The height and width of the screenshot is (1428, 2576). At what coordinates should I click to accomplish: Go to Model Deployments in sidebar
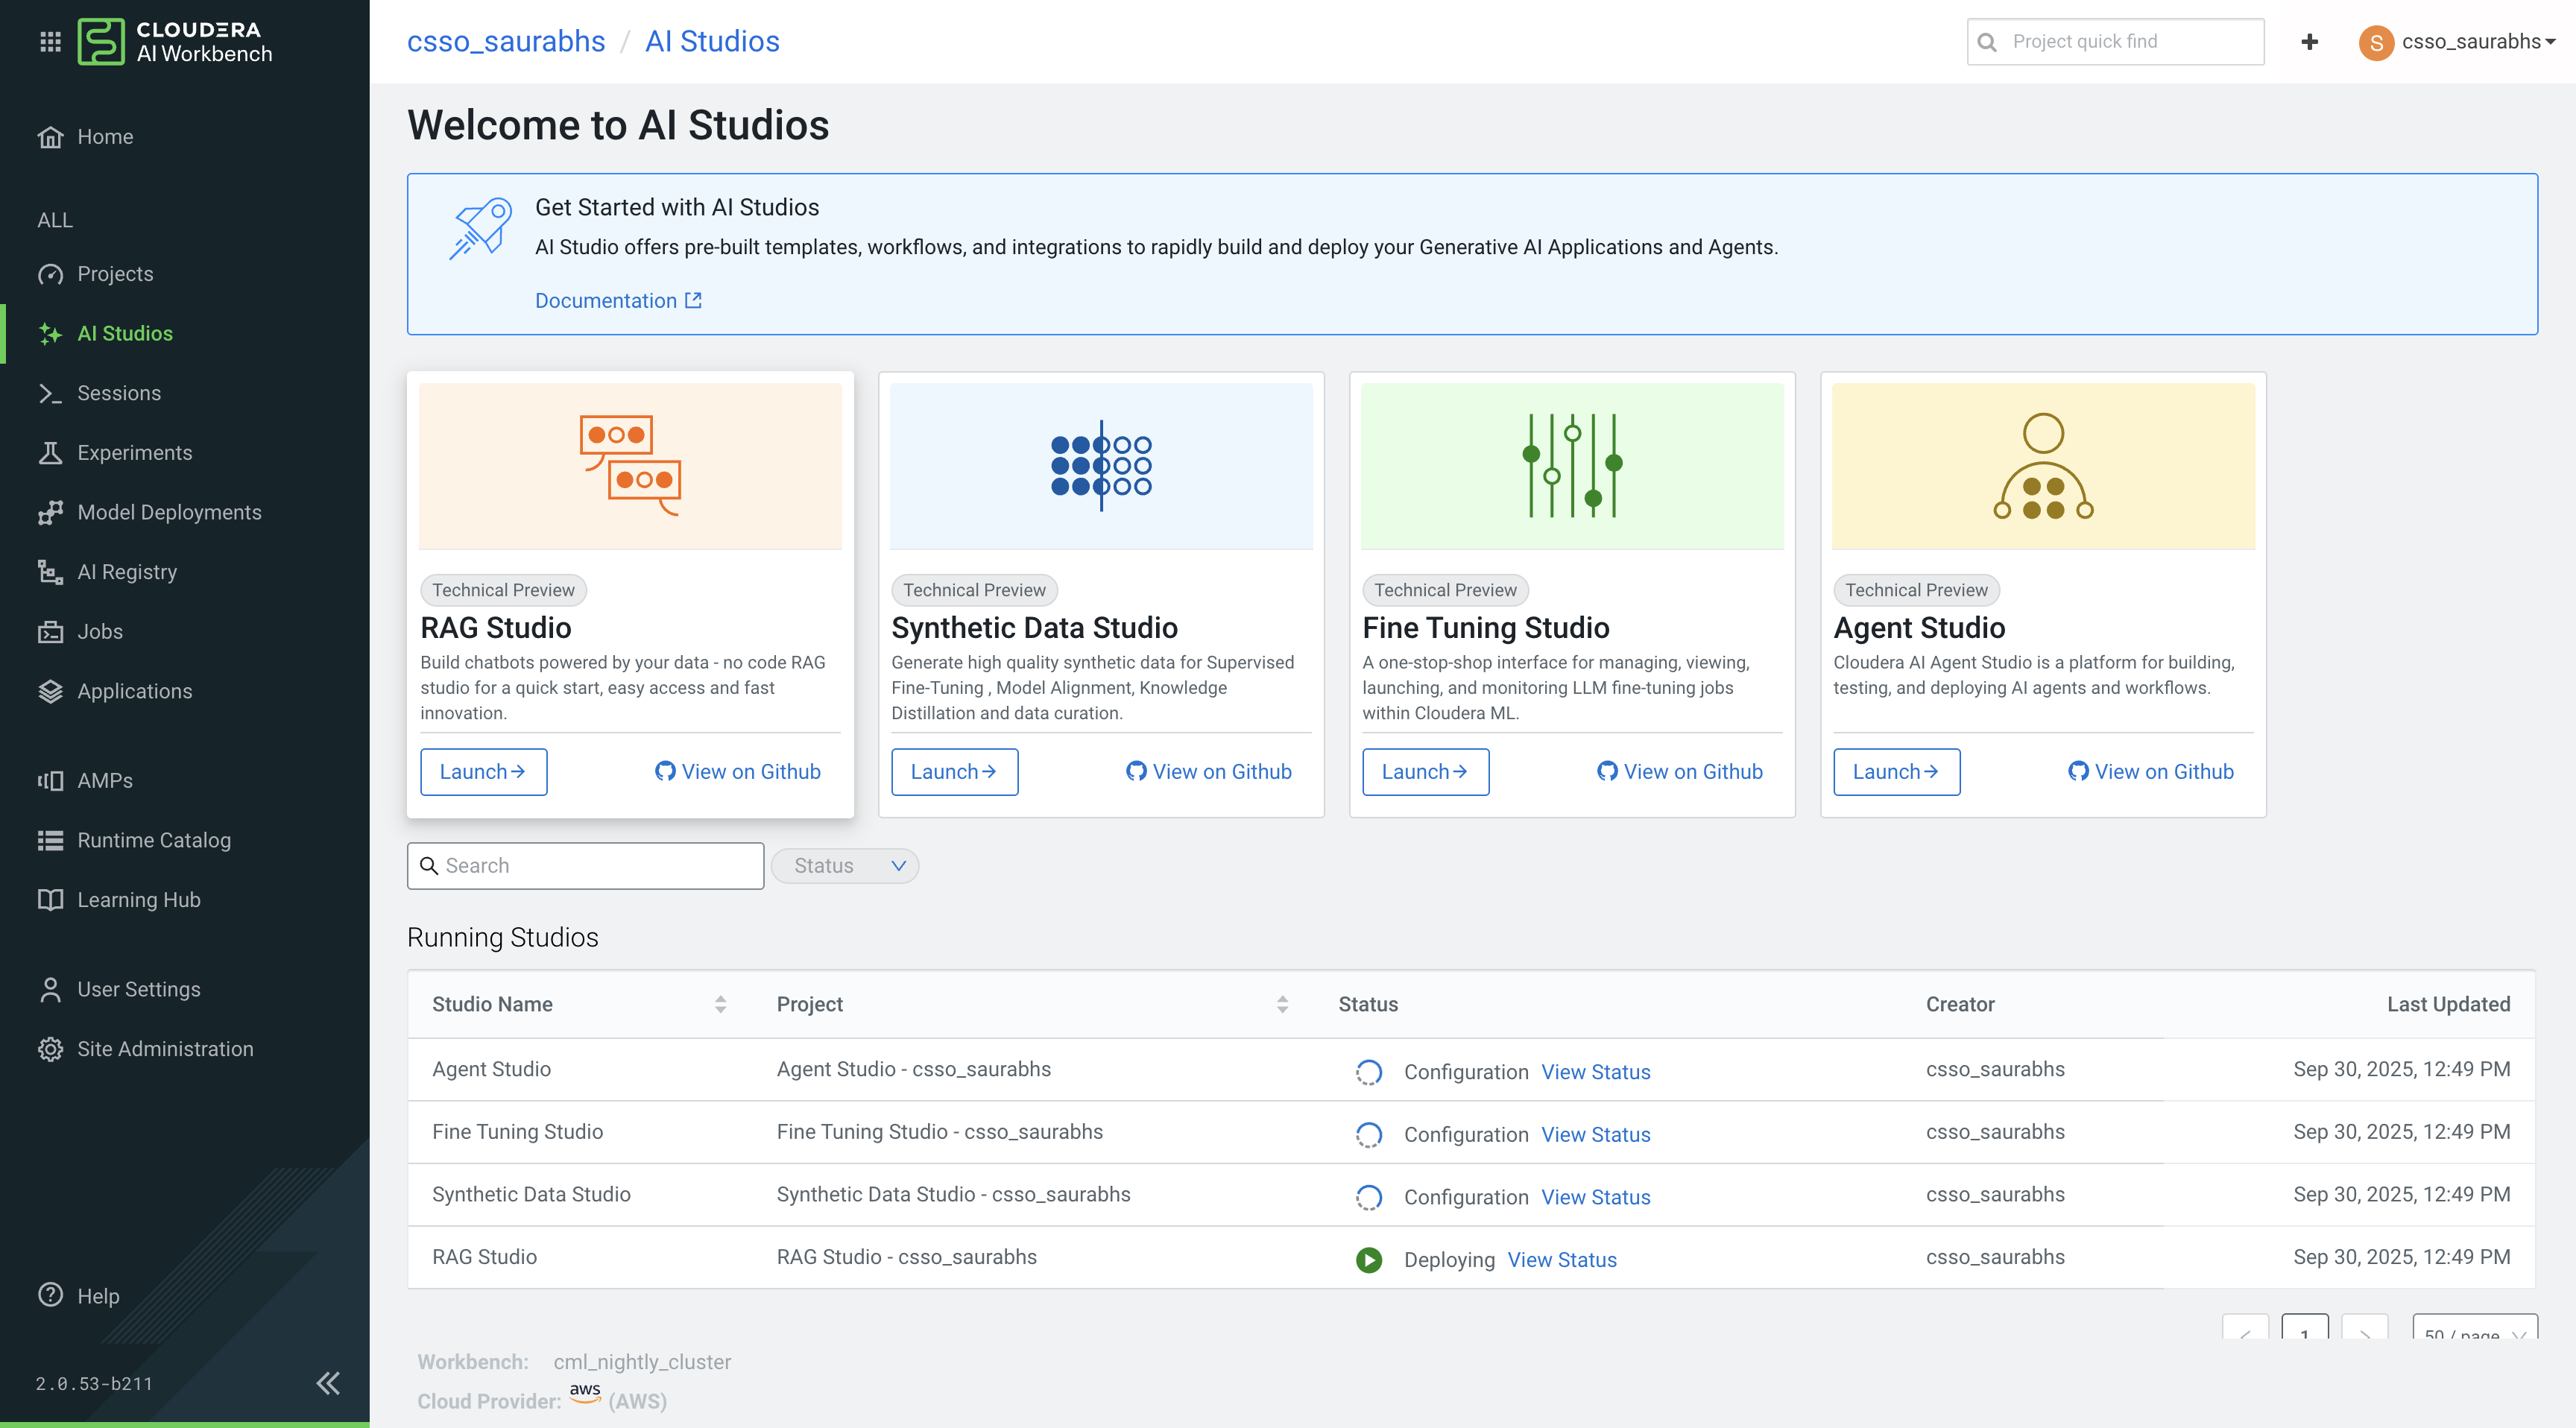tap(169, 512)
